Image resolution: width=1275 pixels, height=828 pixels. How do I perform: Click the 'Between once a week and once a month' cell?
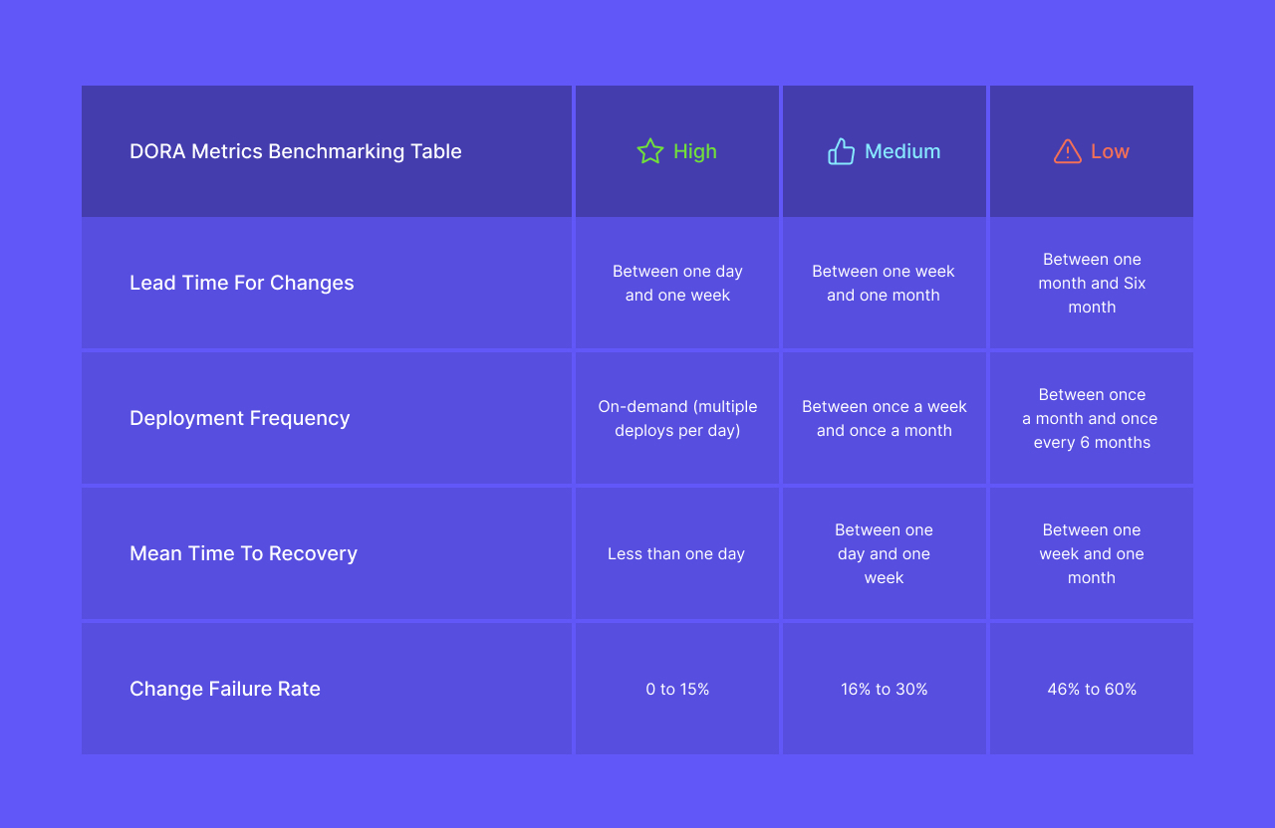pyautogui.click(x=885, y=418)
